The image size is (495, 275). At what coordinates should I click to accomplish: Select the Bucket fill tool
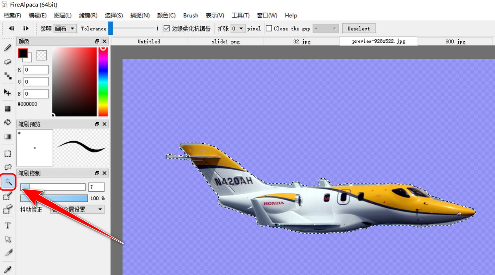click(x=7, y=122)
